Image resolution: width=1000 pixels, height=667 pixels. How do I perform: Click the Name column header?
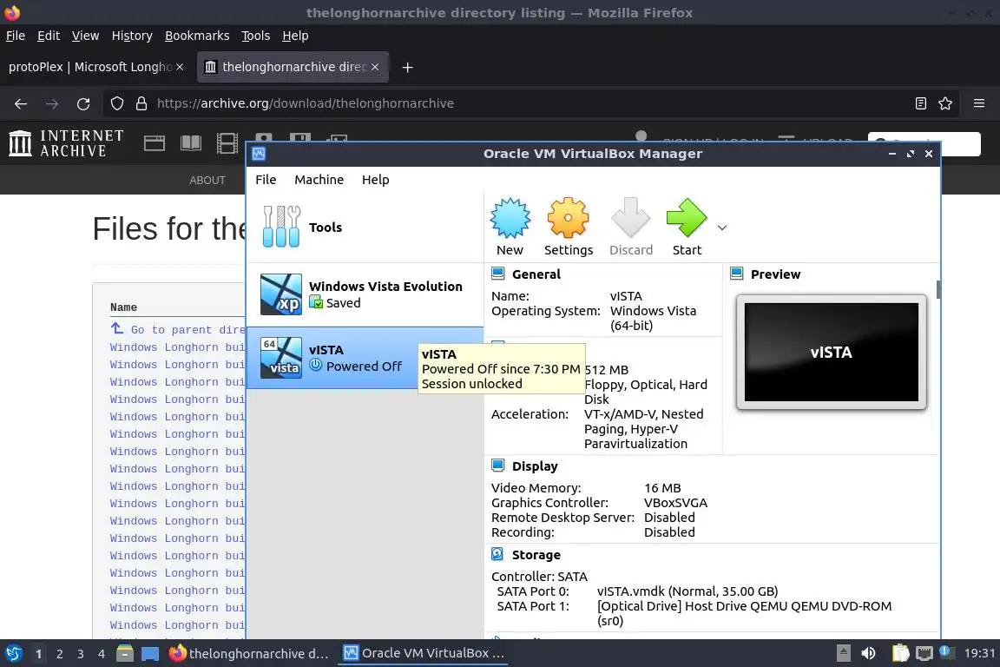[x=124, y=307]
